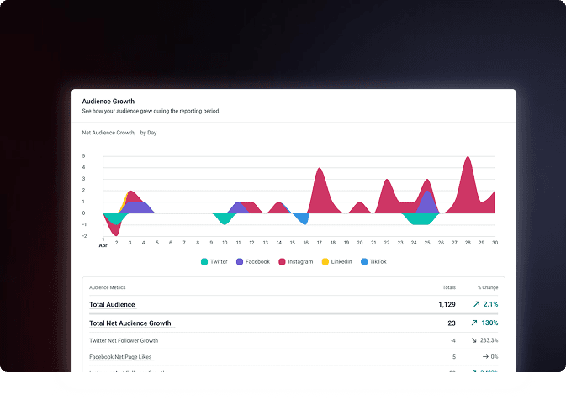The image size is (566, 399).
Task: Click the purple Facebook legend dot
Action: 240,262
